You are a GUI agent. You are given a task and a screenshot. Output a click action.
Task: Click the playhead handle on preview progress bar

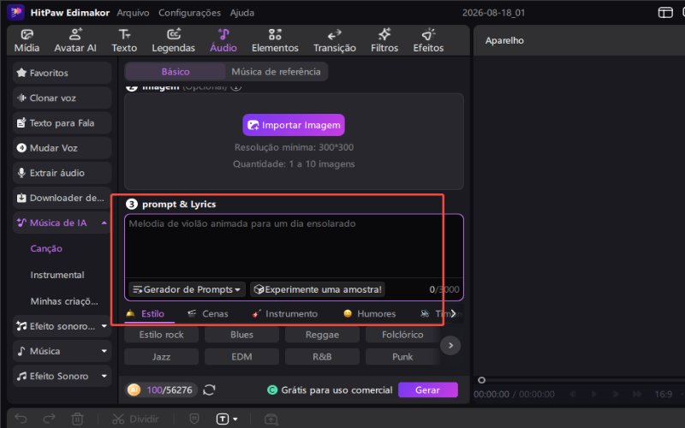[481, 380]
